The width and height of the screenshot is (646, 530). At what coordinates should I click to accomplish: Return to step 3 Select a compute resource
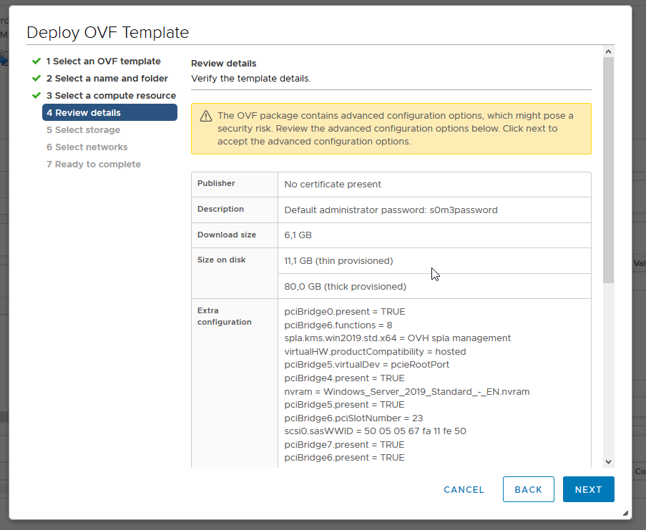pos(111,96)
